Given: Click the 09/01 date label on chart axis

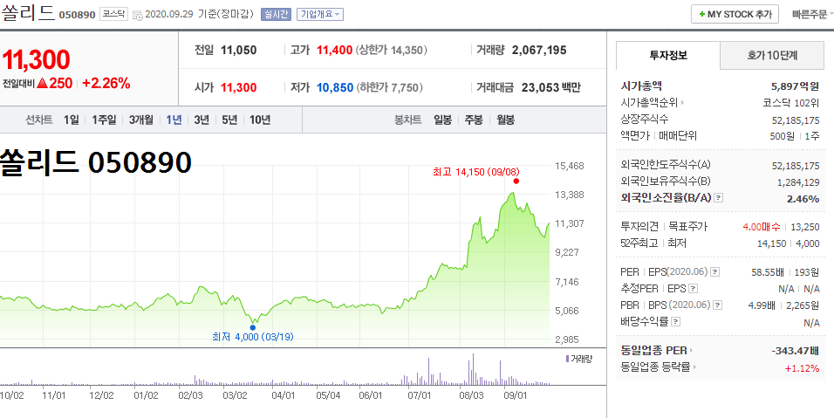Looking at the screenshot, I should [515, 395].
